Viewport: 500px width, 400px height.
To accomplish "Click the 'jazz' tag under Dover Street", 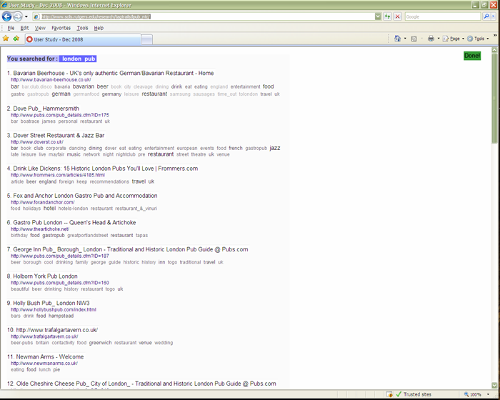I will click(x=275, y=148).
